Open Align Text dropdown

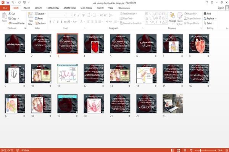coord(126,18)
